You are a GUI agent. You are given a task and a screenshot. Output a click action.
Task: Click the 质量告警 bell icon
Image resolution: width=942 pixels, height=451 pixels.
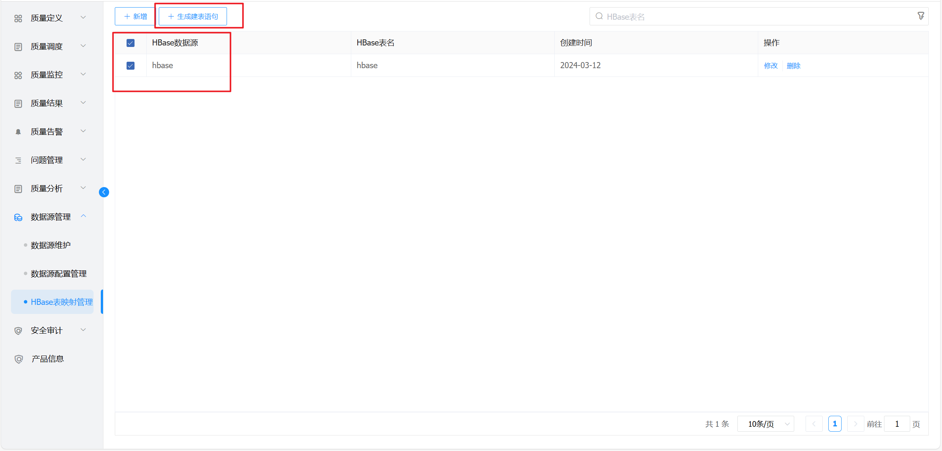pos(18,132)
